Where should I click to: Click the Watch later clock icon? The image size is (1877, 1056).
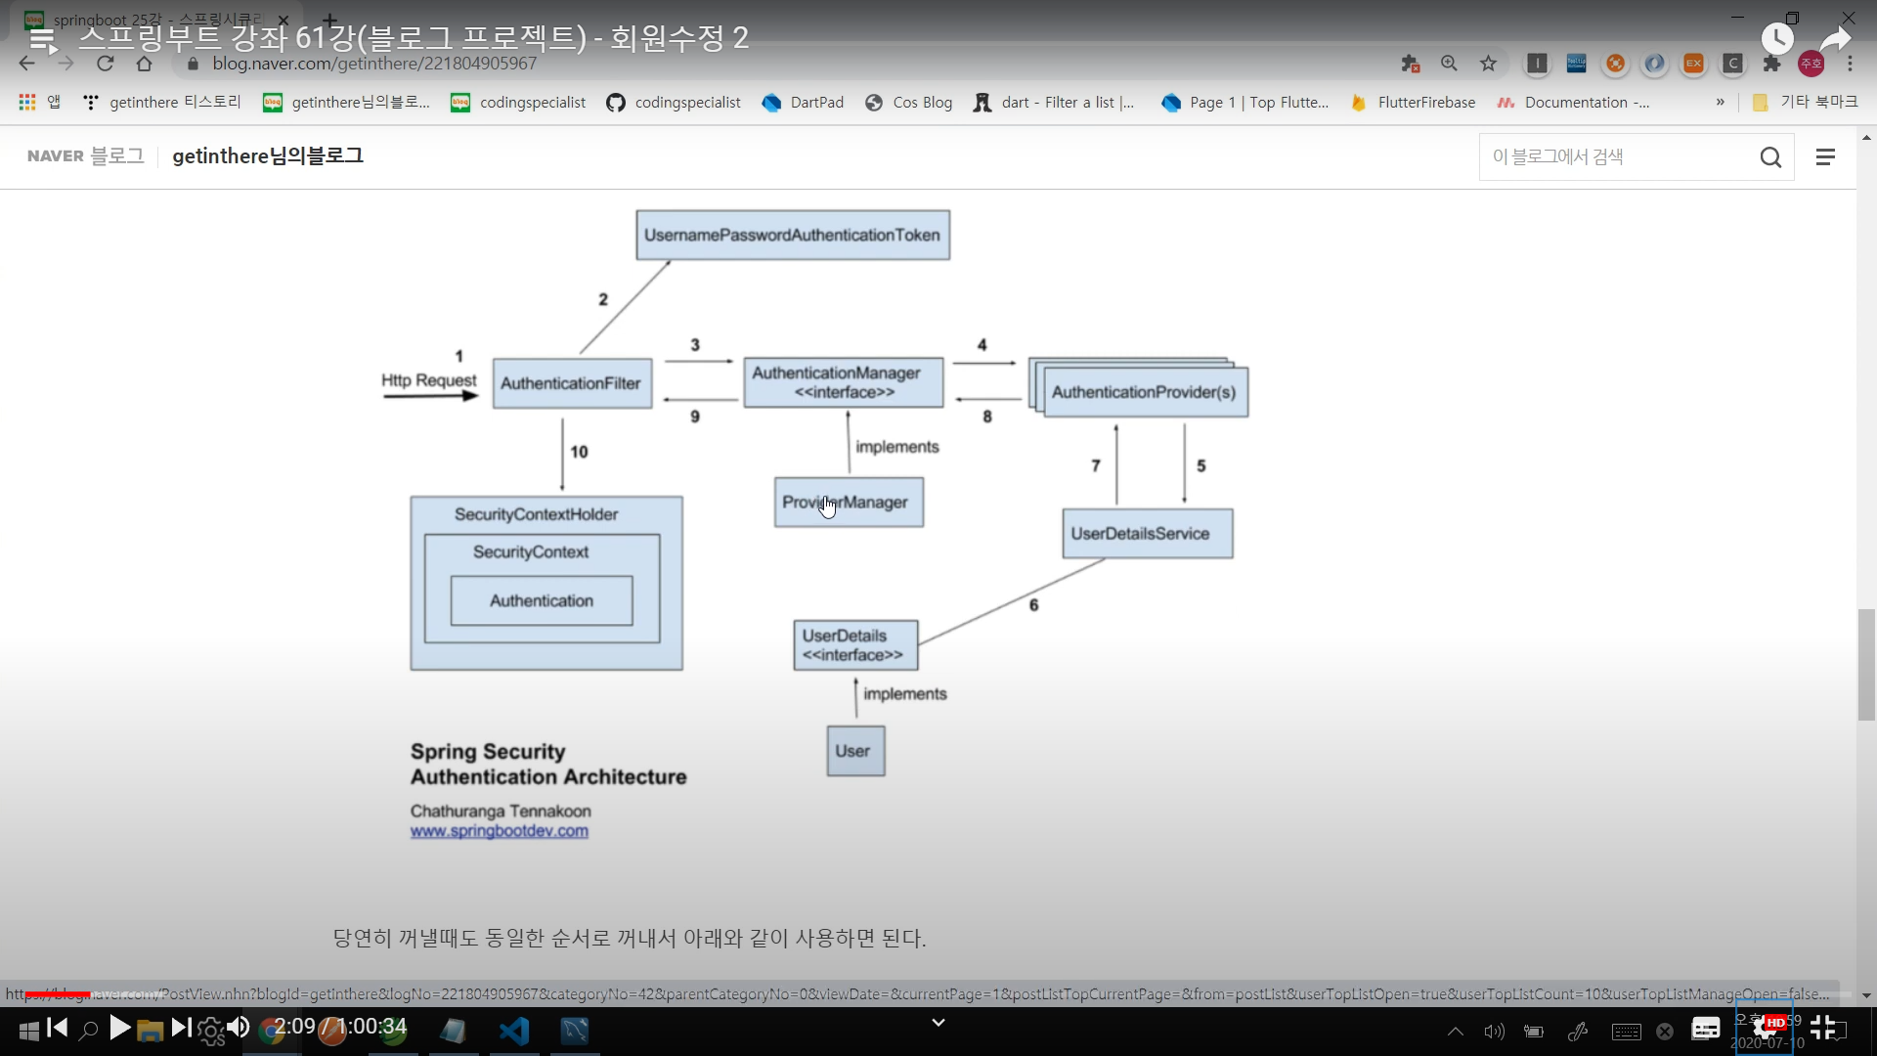click(x=1777, y=39)
